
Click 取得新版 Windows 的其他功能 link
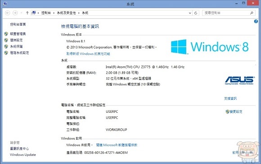[x=88, y=53]
